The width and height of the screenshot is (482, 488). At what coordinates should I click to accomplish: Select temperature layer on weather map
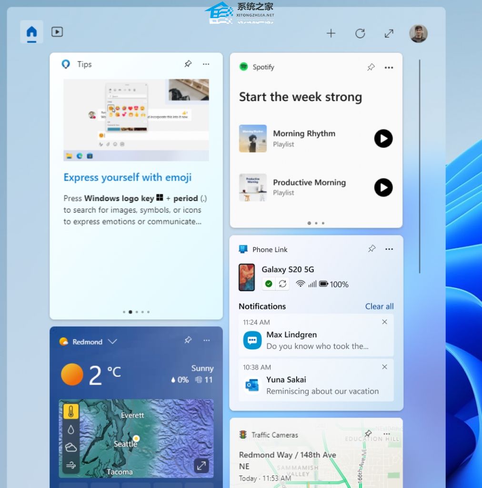[x=71, y=412]
